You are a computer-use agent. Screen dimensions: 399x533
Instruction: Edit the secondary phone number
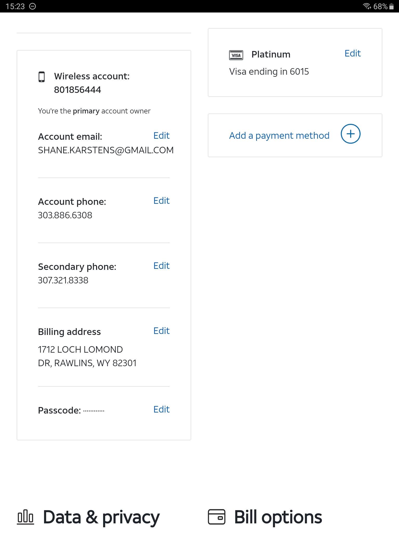161,266
